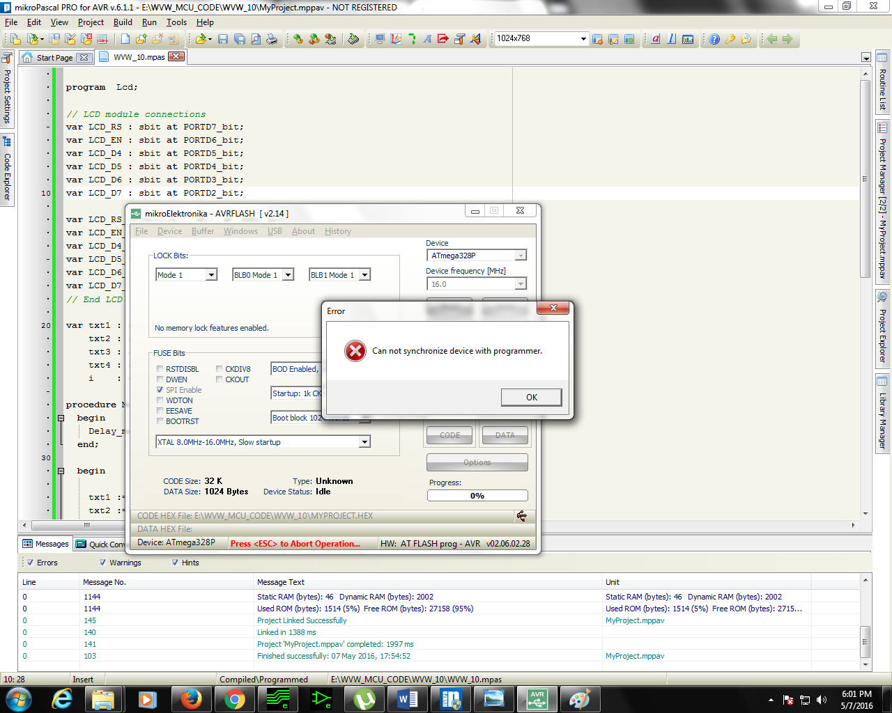This screenshot has height=713, width=892.
Task: Click the USB icon beside CODE HEX File
Action: [x=521, y=516]
